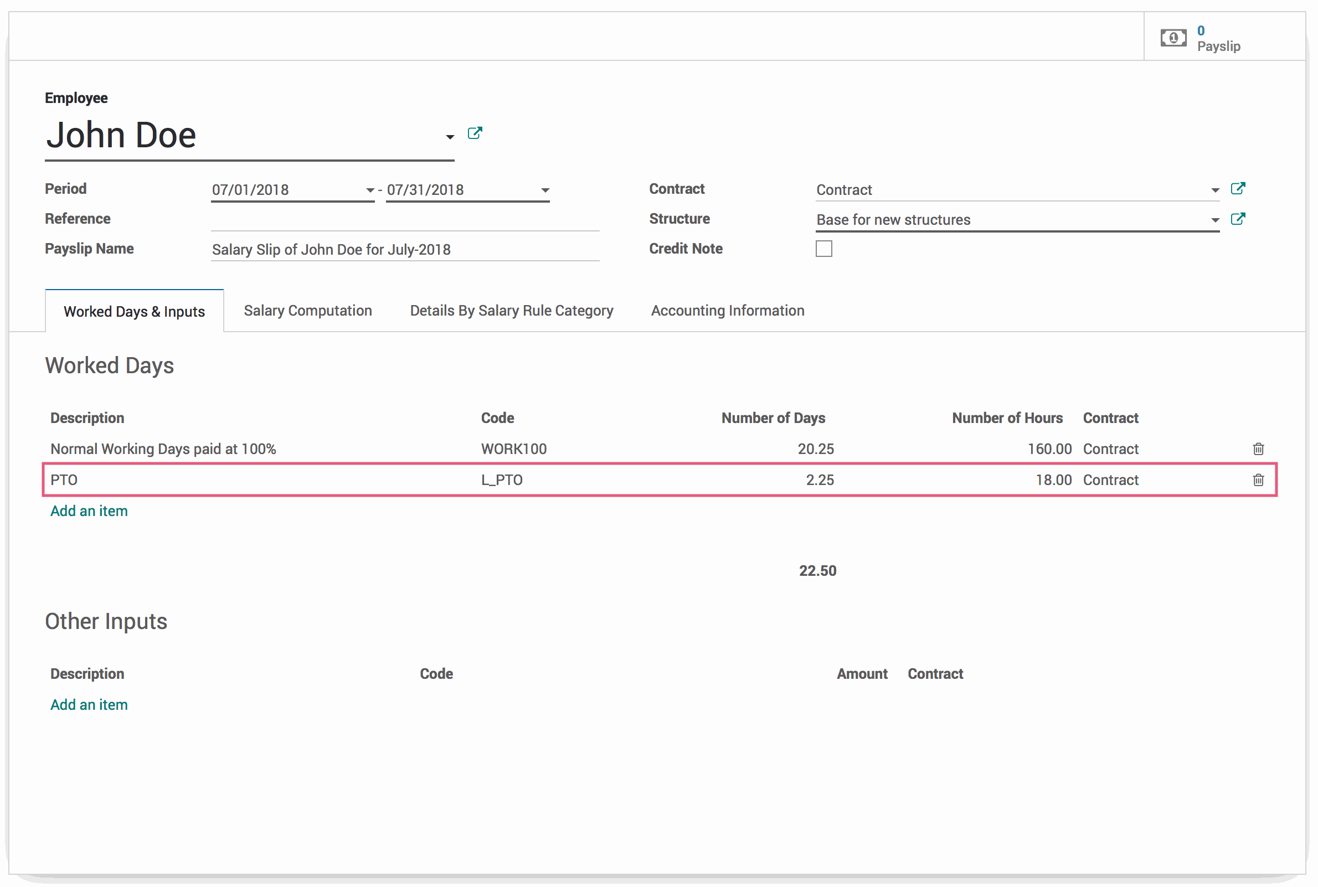Click the credit note checkbox icon

824,249
